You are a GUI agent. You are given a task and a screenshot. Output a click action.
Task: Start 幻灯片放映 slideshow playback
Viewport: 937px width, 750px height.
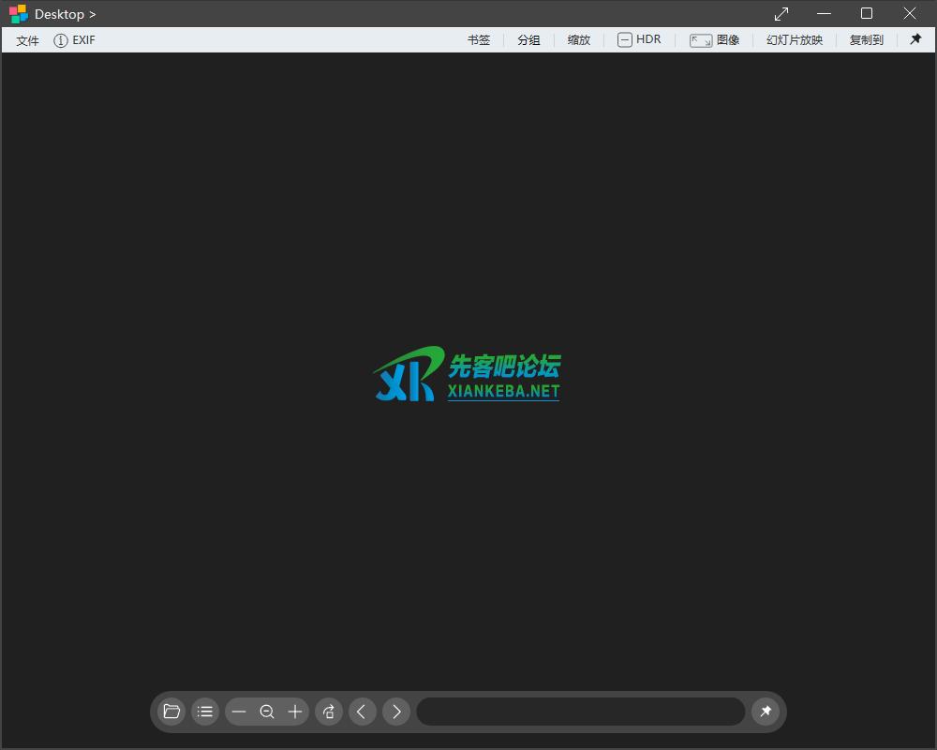(794, 39)
